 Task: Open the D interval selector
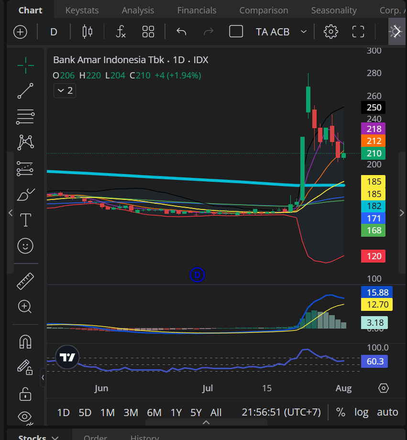(54, 32)
